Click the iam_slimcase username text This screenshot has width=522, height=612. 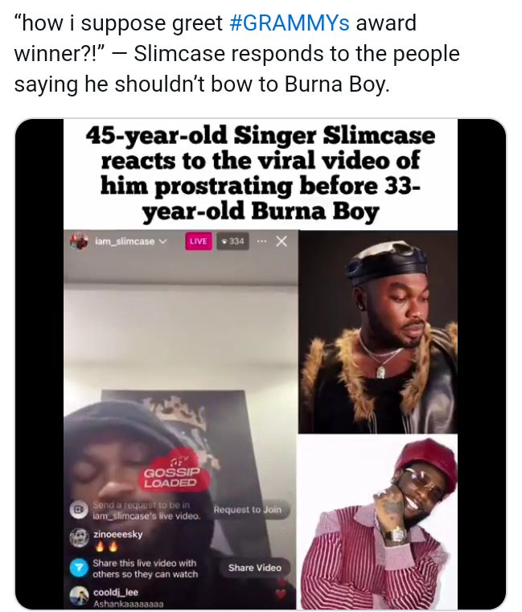click(x=125, y=241)
